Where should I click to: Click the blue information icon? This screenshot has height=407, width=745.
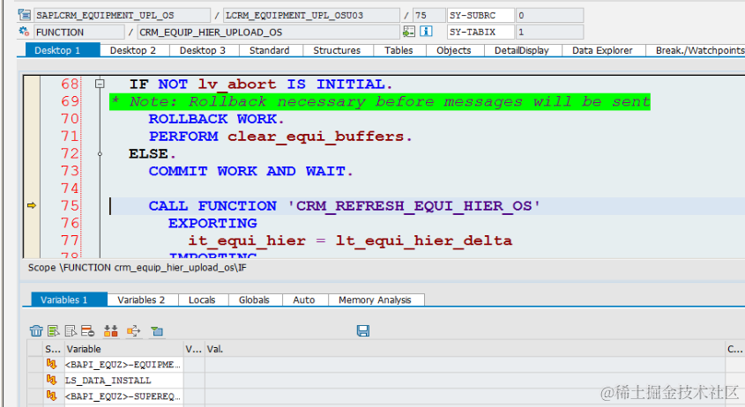tap(426, 32)
